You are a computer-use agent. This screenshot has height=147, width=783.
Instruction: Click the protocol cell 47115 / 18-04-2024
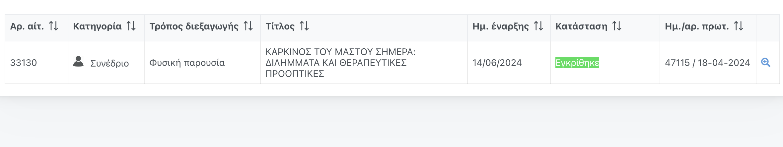pyautogui.click(x=708, y=63)
